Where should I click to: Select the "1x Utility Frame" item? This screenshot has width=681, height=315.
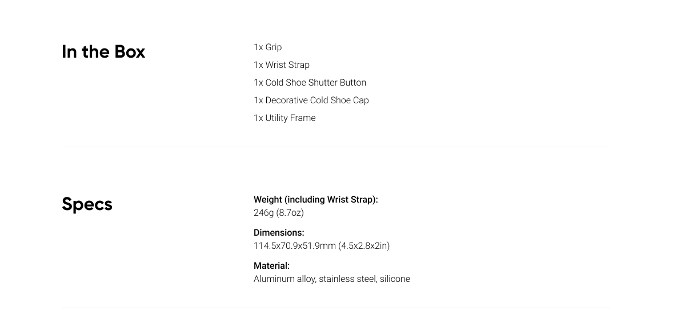click(x=285, y=118)
